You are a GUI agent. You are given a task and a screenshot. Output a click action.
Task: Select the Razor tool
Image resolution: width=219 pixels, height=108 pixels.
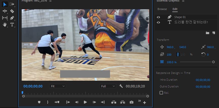point(12,11)
